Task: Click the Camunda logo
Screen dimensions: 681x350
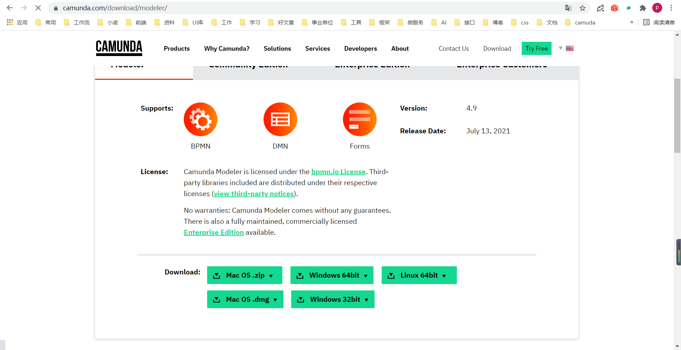Action: [119, 48]
